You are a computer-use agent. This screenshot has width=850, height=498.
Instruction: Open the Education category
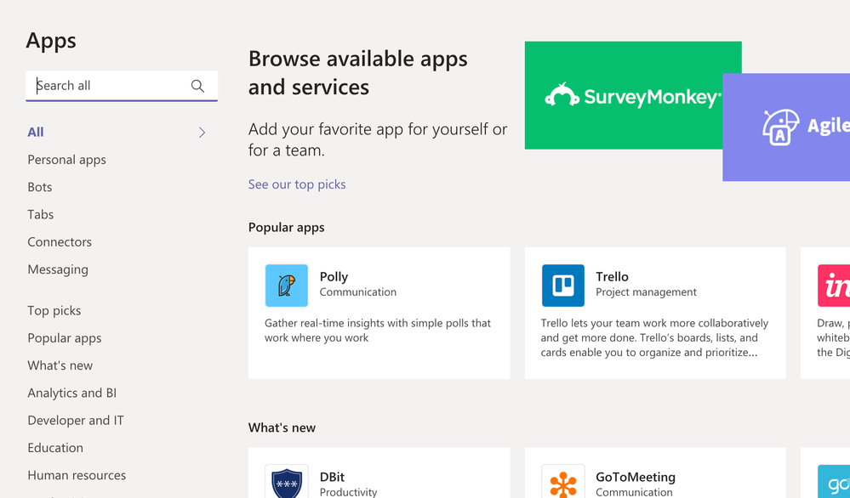tap(55, 448)
